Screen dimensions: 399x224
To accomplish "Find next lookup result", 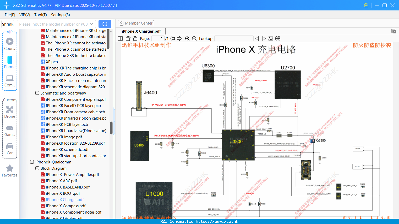I will point(264,38).
